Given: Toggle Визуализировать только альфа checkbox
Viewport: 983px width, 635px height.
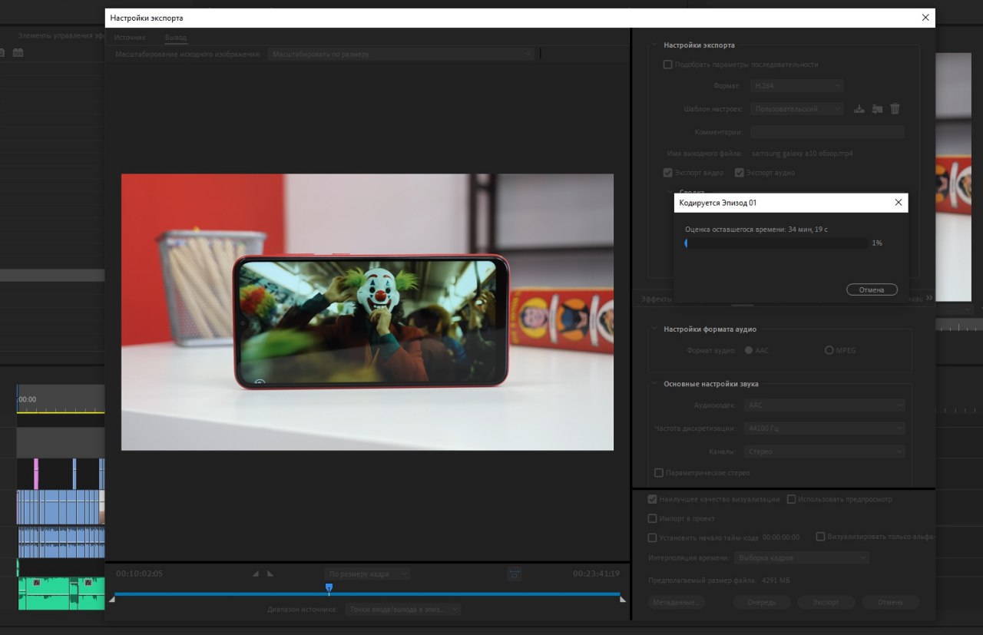Looking at the screenshot, I should point(820,537).
